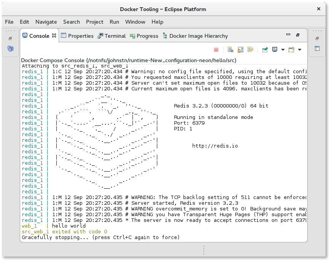Click the 'TCP backlog setting of 511' line
This screenshot has height=260, width=329.
click(164, 197)
